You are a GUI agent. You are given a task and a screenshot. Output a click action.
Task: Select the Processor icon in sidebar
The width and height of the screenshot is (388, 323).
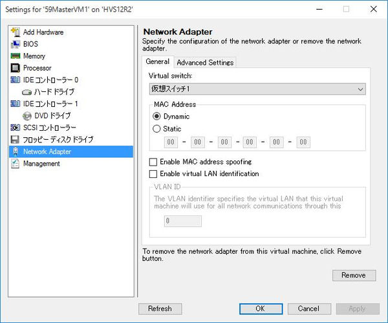[x=16, y=68]
